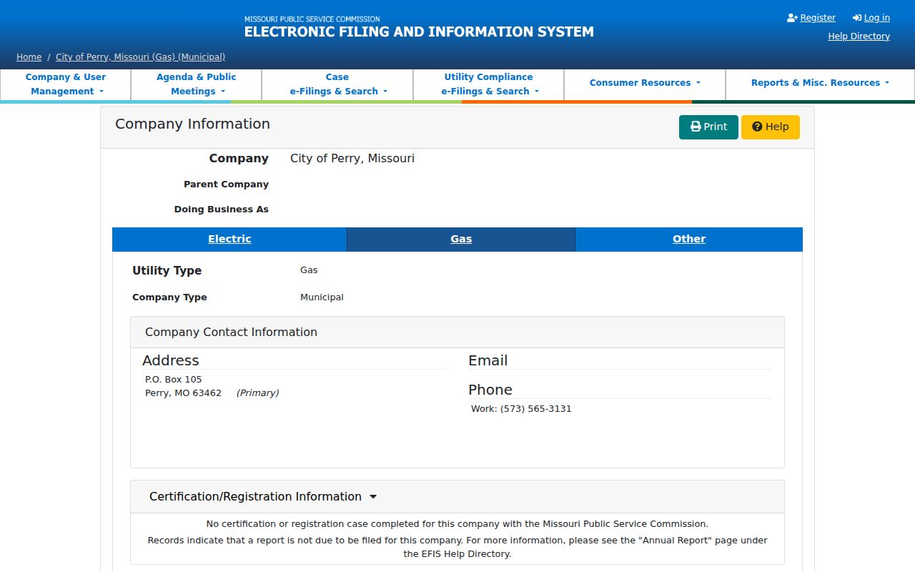This screenshot has width=915, height=572.
Task: Expand Utility Compliance e-Filings & Search menu
Action: pyautogui.click(x=488, y=84)
